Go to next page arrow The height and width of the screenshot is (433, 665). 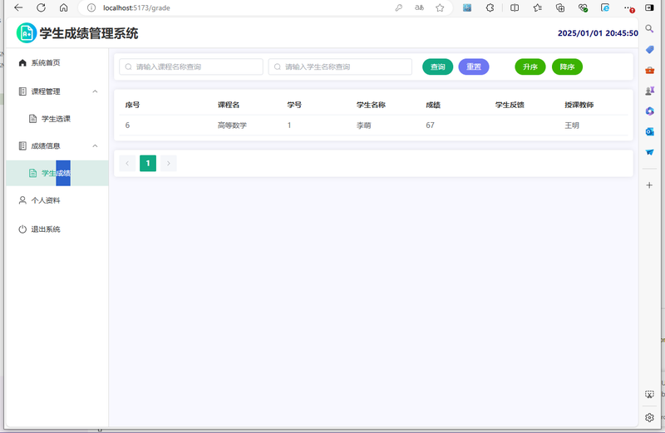[x=169, y=163]
